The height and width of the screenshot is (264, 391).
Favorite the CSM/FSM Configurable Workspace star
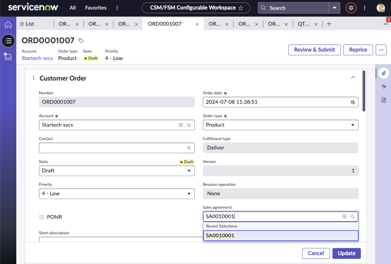[241, 8]
